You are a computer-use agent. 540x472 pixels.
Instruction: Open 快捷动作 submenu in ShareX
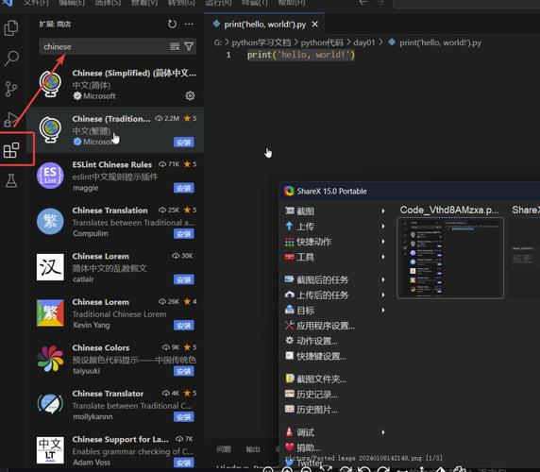[x=335, y=242]
